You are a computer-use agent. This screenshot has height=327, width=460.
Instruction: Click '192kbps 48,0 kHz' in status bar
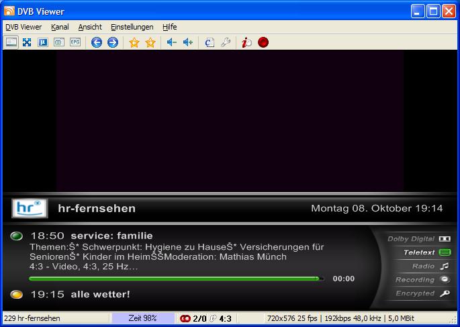(353, 318)
